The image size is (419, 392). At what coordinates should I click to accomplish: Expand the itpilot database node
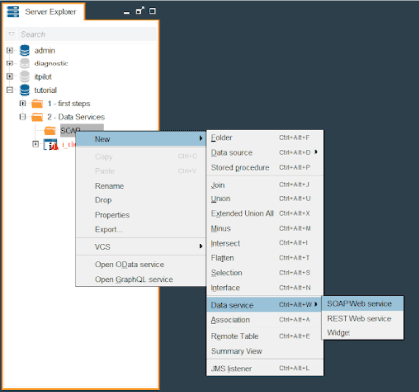coord(10,76)
